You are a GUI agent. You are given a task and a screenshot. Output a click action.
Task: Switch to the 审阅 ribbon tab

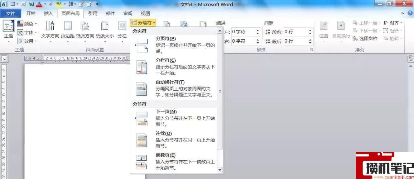(128, 14)
